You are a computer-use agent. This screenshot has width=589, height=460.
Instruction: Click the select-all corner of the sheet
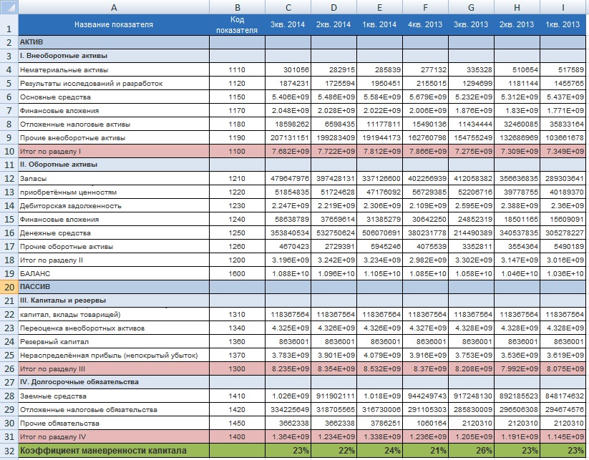[9, 6]
